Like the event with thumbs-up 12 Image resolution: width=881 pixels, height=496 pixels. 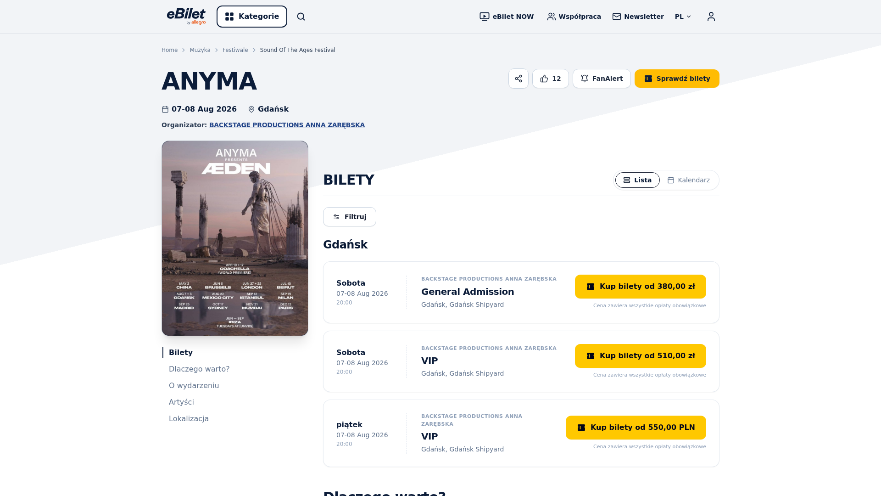coord(551,79)
